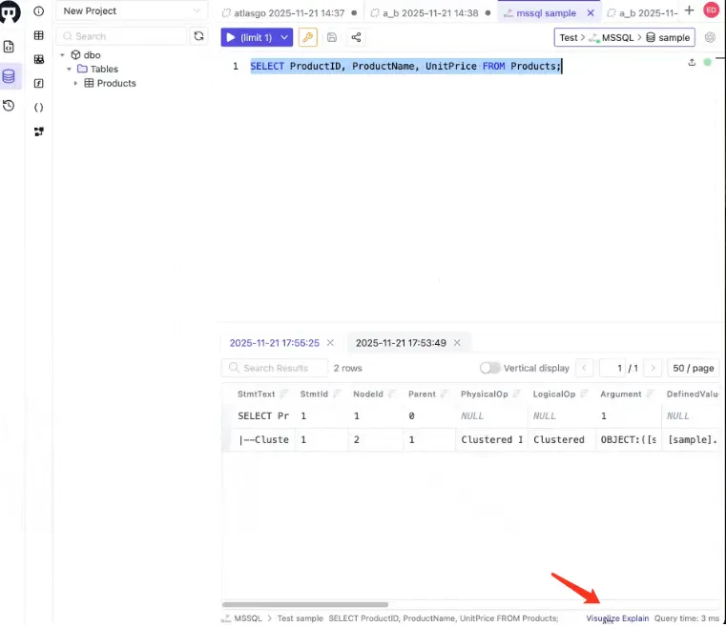Close the mssql sample tab
The height and width of the screenshot is (627, 726).
click(x=591, y=13)
